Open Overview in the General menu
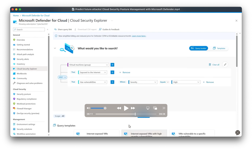 pos(21,40)
